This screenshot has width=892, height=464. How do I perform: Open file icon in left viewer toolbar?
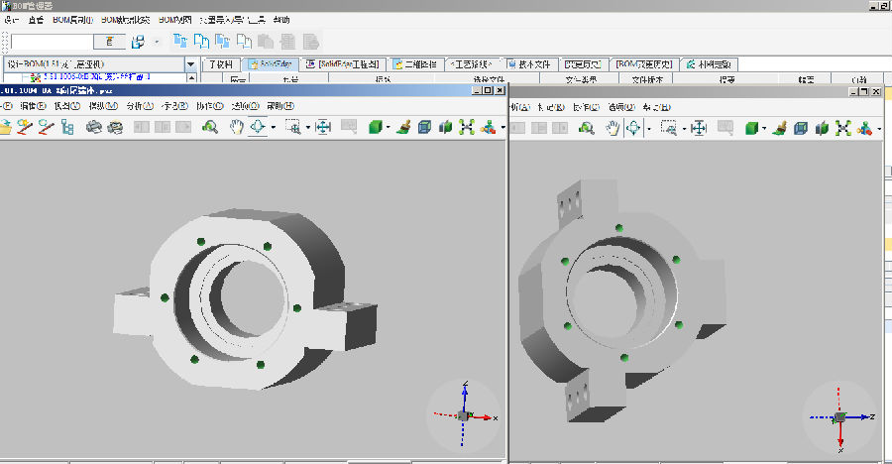[5, 127]
